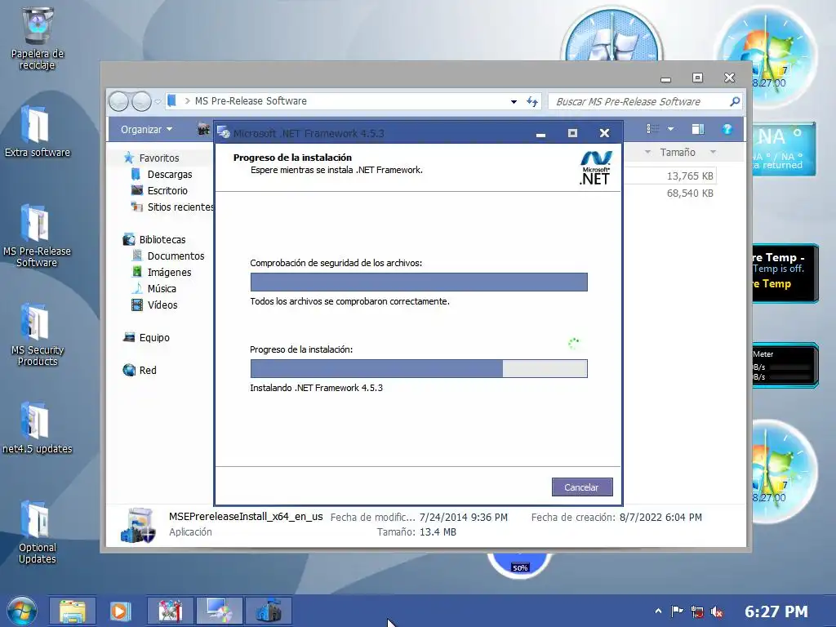Open the colorful tools taskbar icon

click(170, 611)
